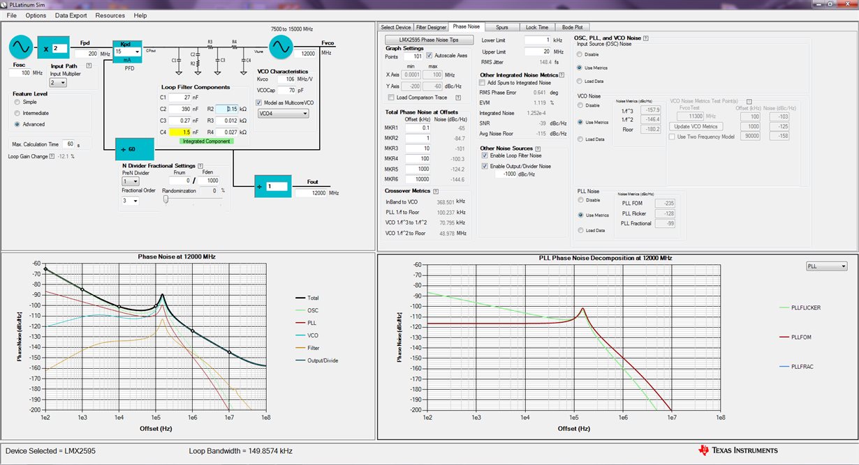859x465 pixels.
Task: Open the Kpd charge pump current dropdown
Action: point(128,52)
